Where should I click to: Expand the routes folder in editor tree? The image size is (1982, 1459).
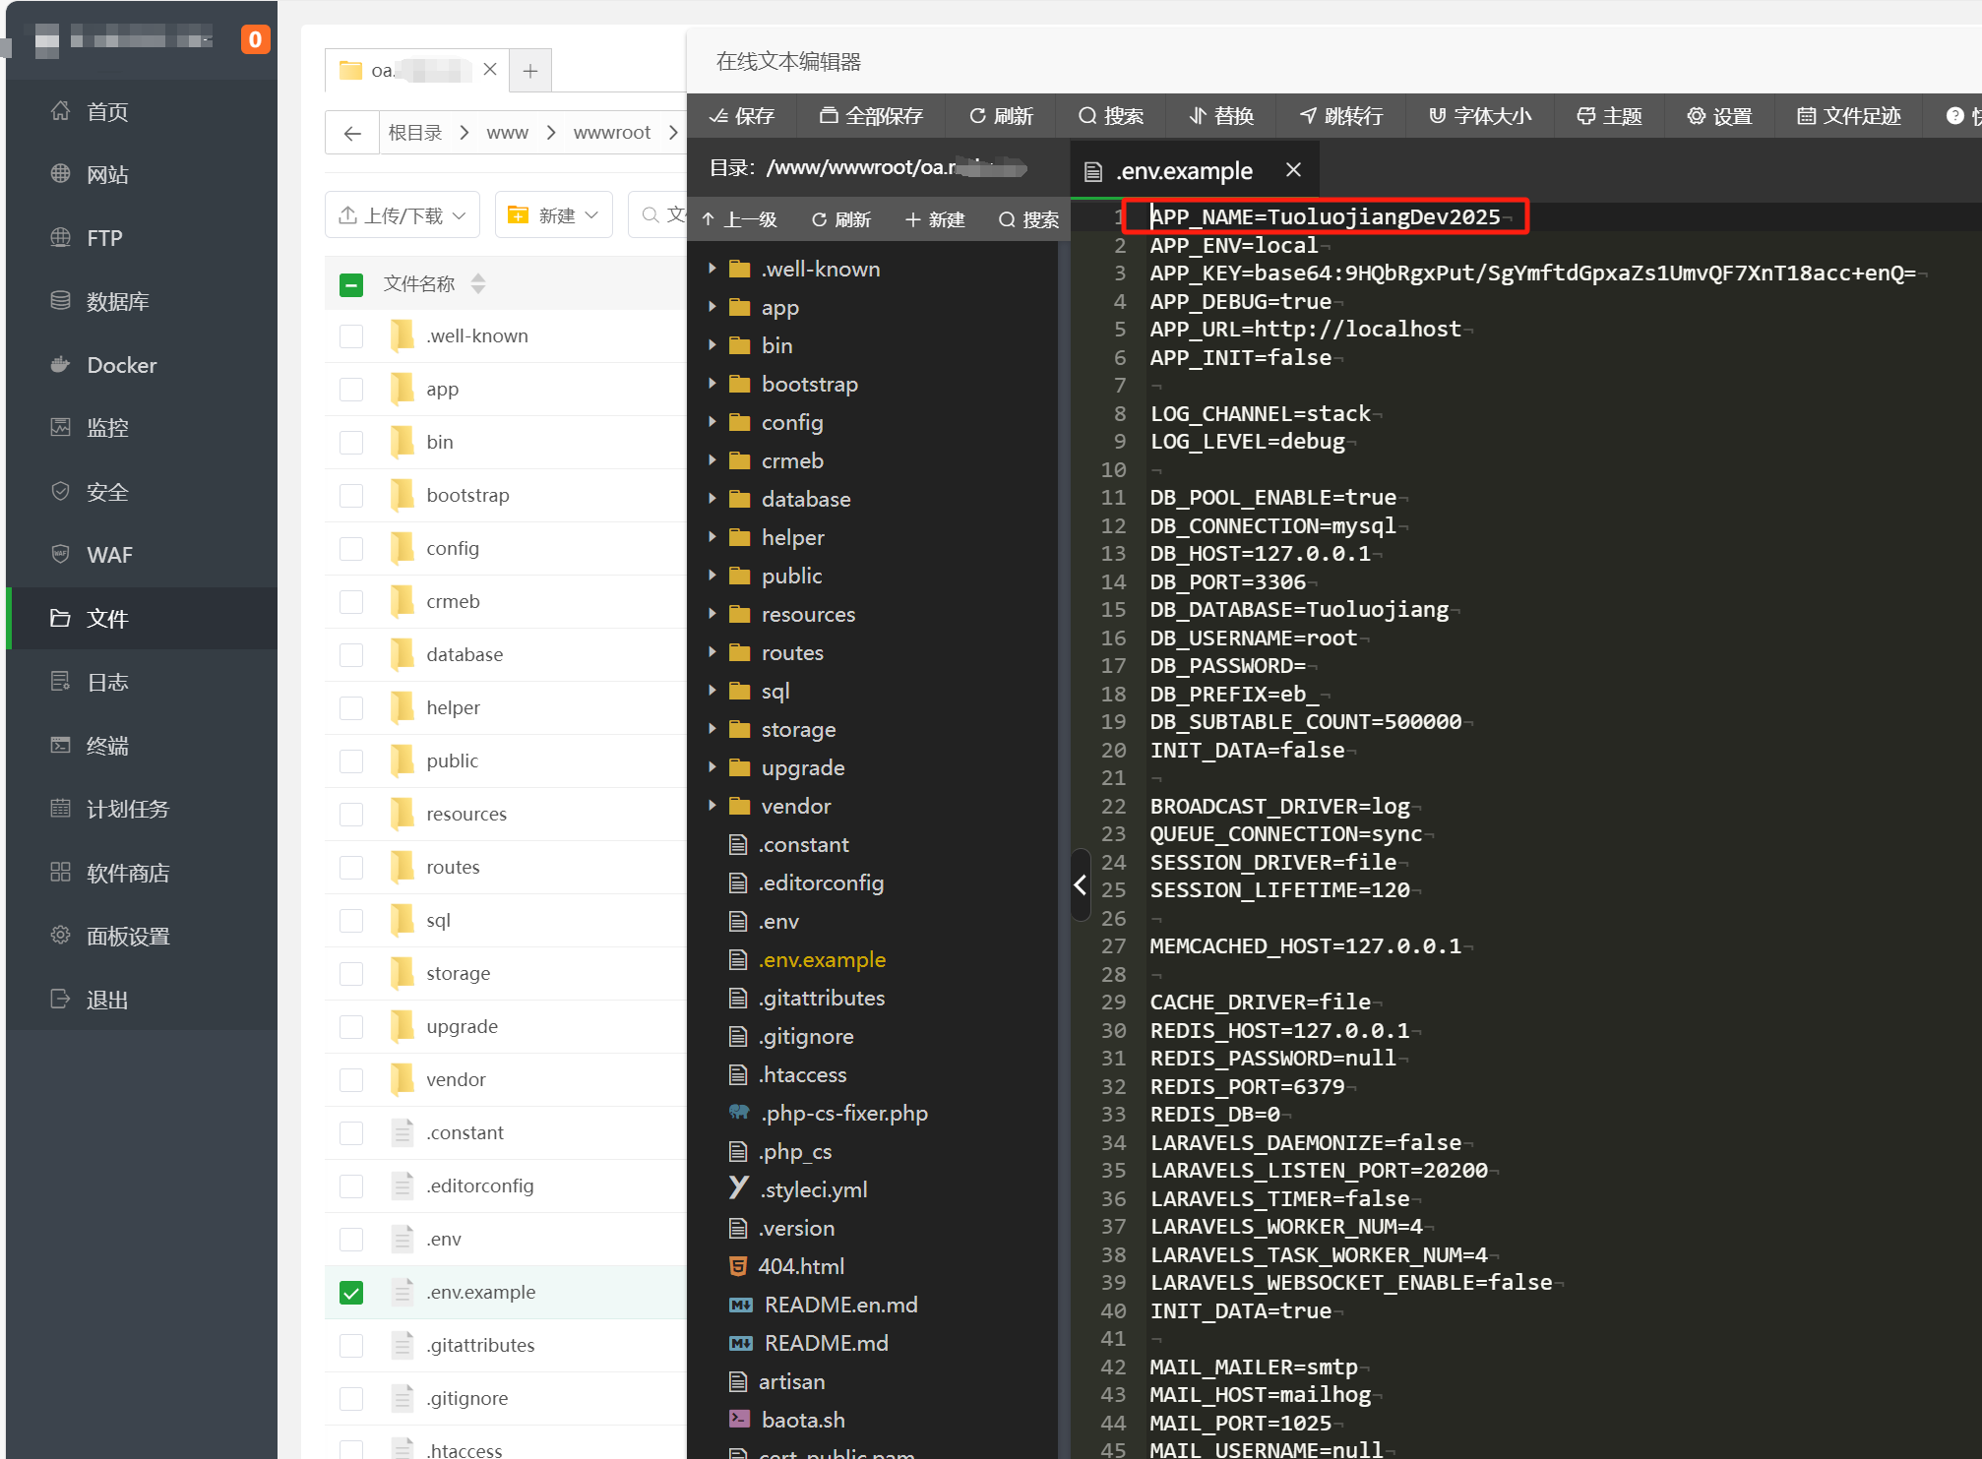(712, 652)
